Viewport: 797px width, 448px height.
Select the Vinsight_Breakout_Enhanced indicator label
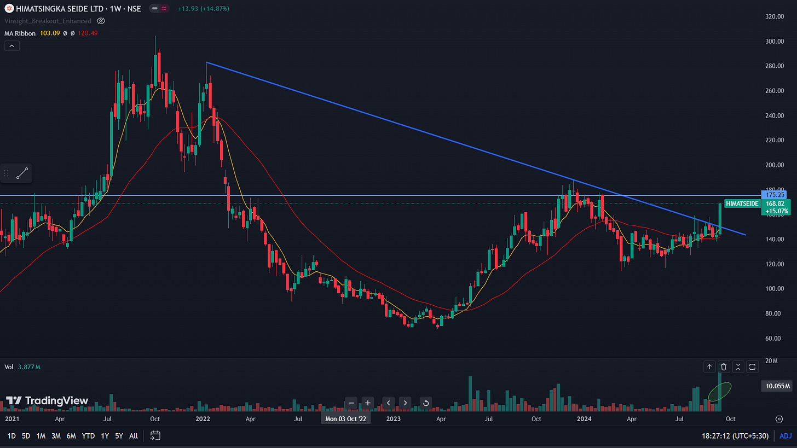coord(48,21)
